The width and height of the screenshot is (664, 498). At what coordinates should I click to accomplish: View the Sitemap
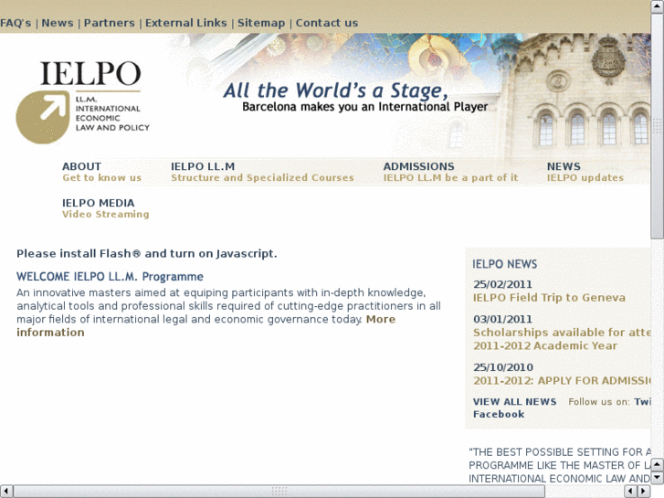261,23
